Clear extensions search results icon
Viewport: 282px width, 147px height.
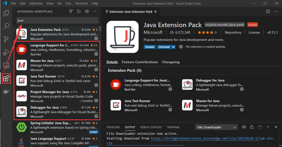tap(87, 11)
